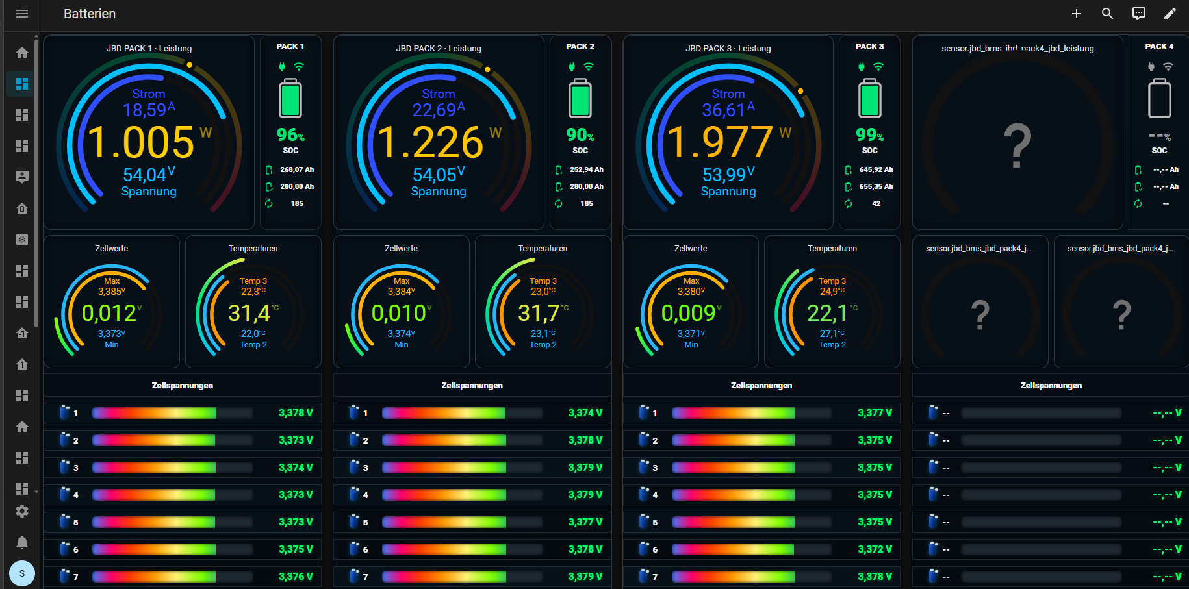Click the plus add icon in header

[1077, 14]
